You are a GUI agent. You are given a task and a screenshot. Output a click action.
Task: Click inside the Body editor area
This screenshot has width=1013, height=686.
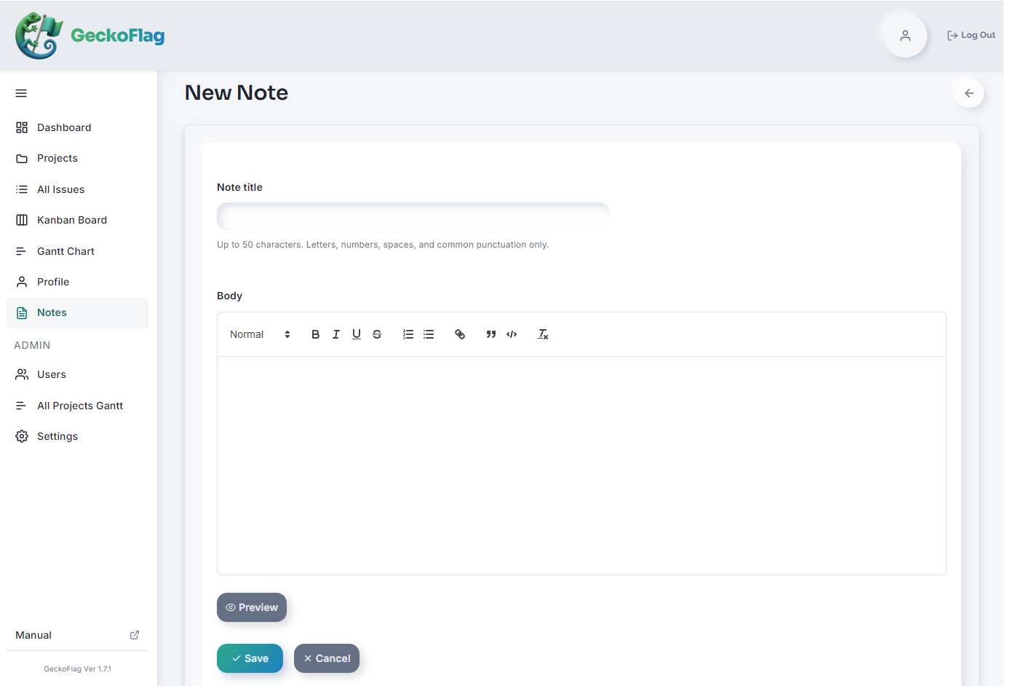581,465
